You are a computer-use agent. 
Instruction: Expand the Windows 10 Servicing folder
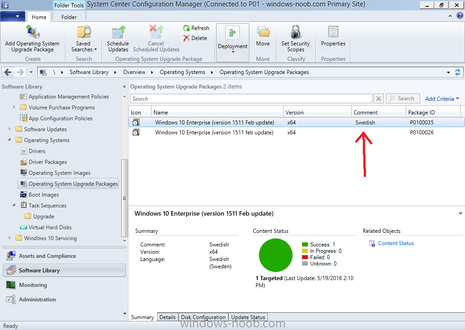[x=10, y=237]
